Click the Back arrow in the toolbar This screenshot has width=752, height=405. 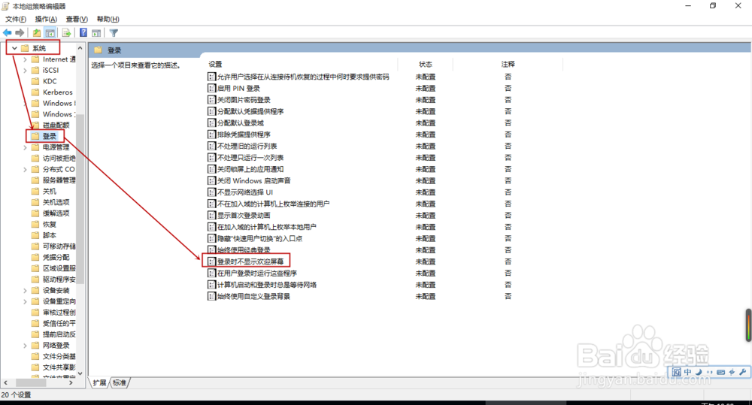8,32
